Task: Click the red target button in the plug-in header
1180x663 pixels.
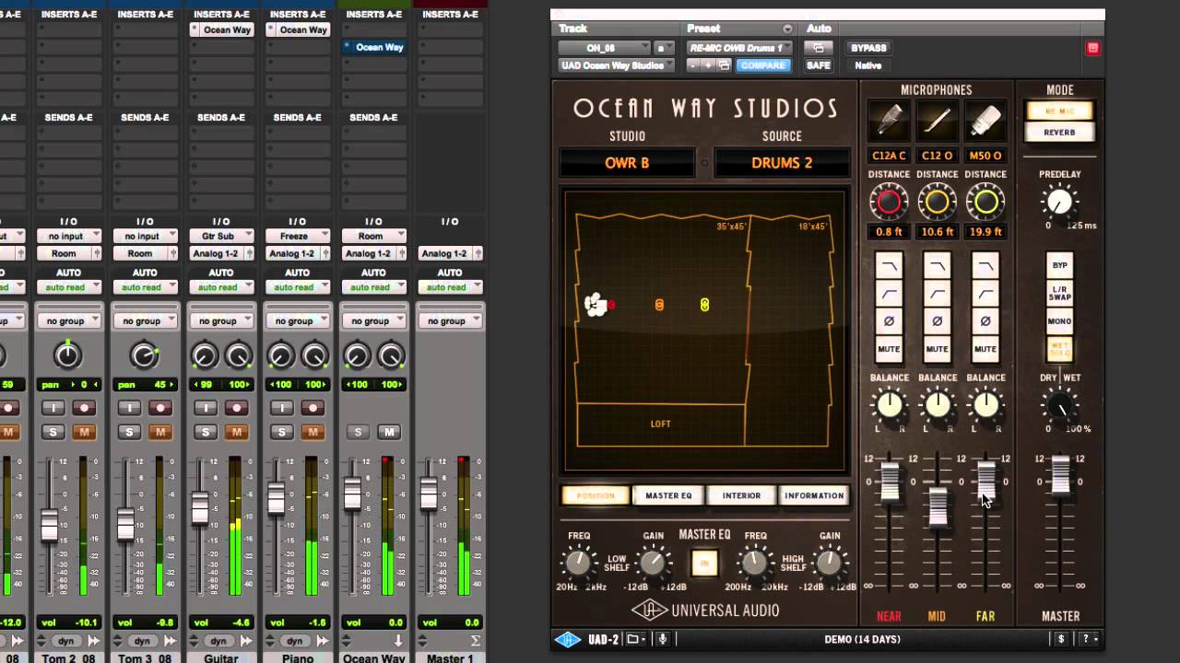Action: [1093, 48]
